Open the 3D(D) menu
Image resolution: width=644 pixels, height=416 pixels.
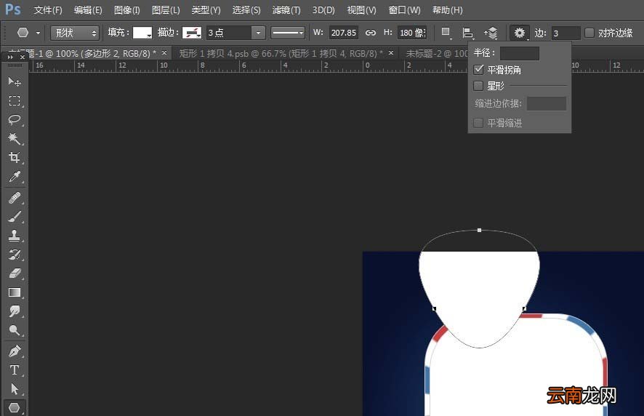(x=323, y=10)
